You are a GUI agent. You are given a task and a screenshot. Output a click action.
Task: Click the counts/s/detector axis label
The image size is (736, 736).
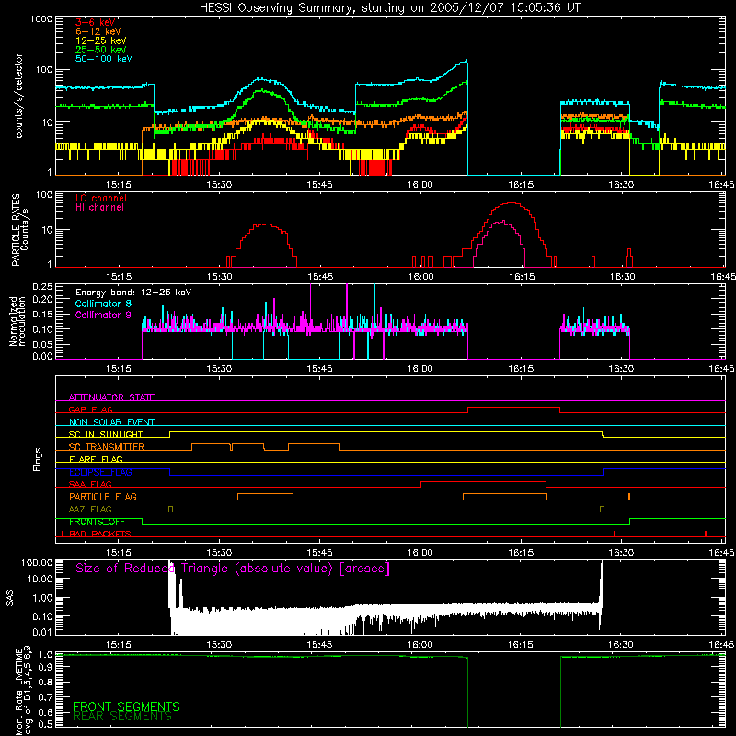pos(18,96)
